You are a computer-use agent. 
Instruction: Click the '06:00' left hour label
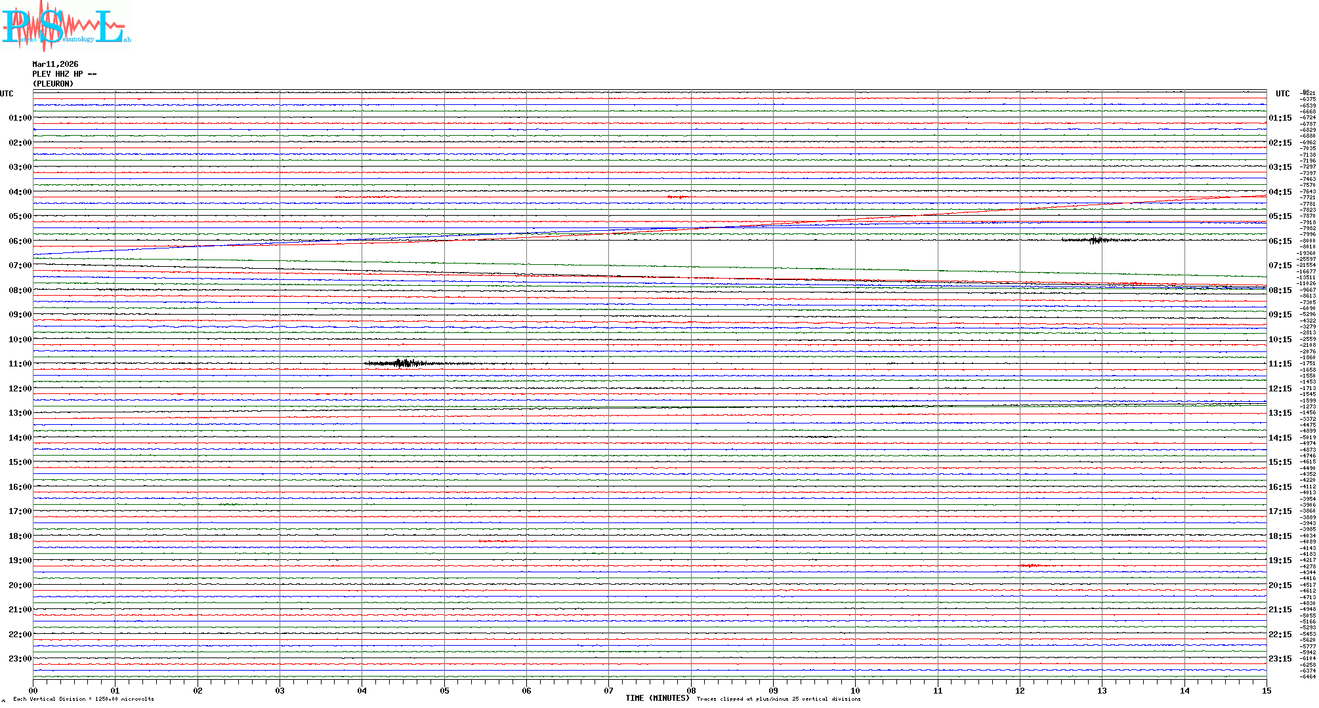click(20, 241)
